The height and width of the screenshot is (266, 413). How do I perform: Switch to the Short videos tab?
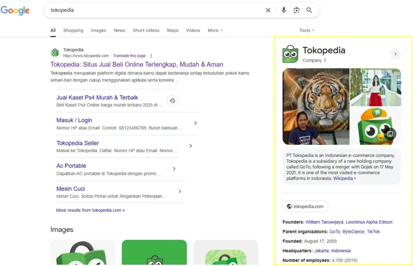coord(146,30)
